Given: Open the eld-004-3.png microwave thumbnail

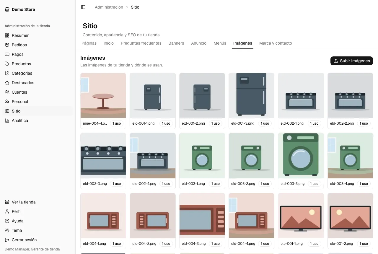Looking at the screenshot, I should coord(202,216).
